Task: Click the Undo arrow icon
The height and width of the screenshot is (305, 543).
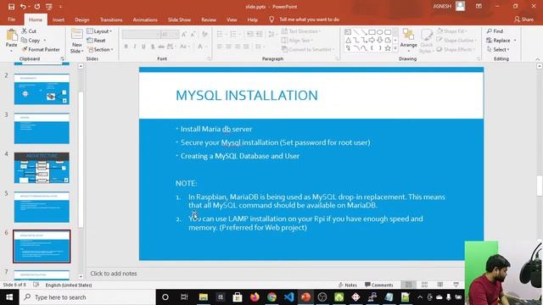Action: point(23,7)
